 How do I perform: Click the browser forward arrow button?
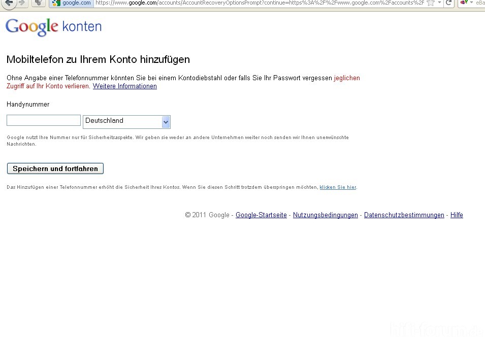pos(22,3)
